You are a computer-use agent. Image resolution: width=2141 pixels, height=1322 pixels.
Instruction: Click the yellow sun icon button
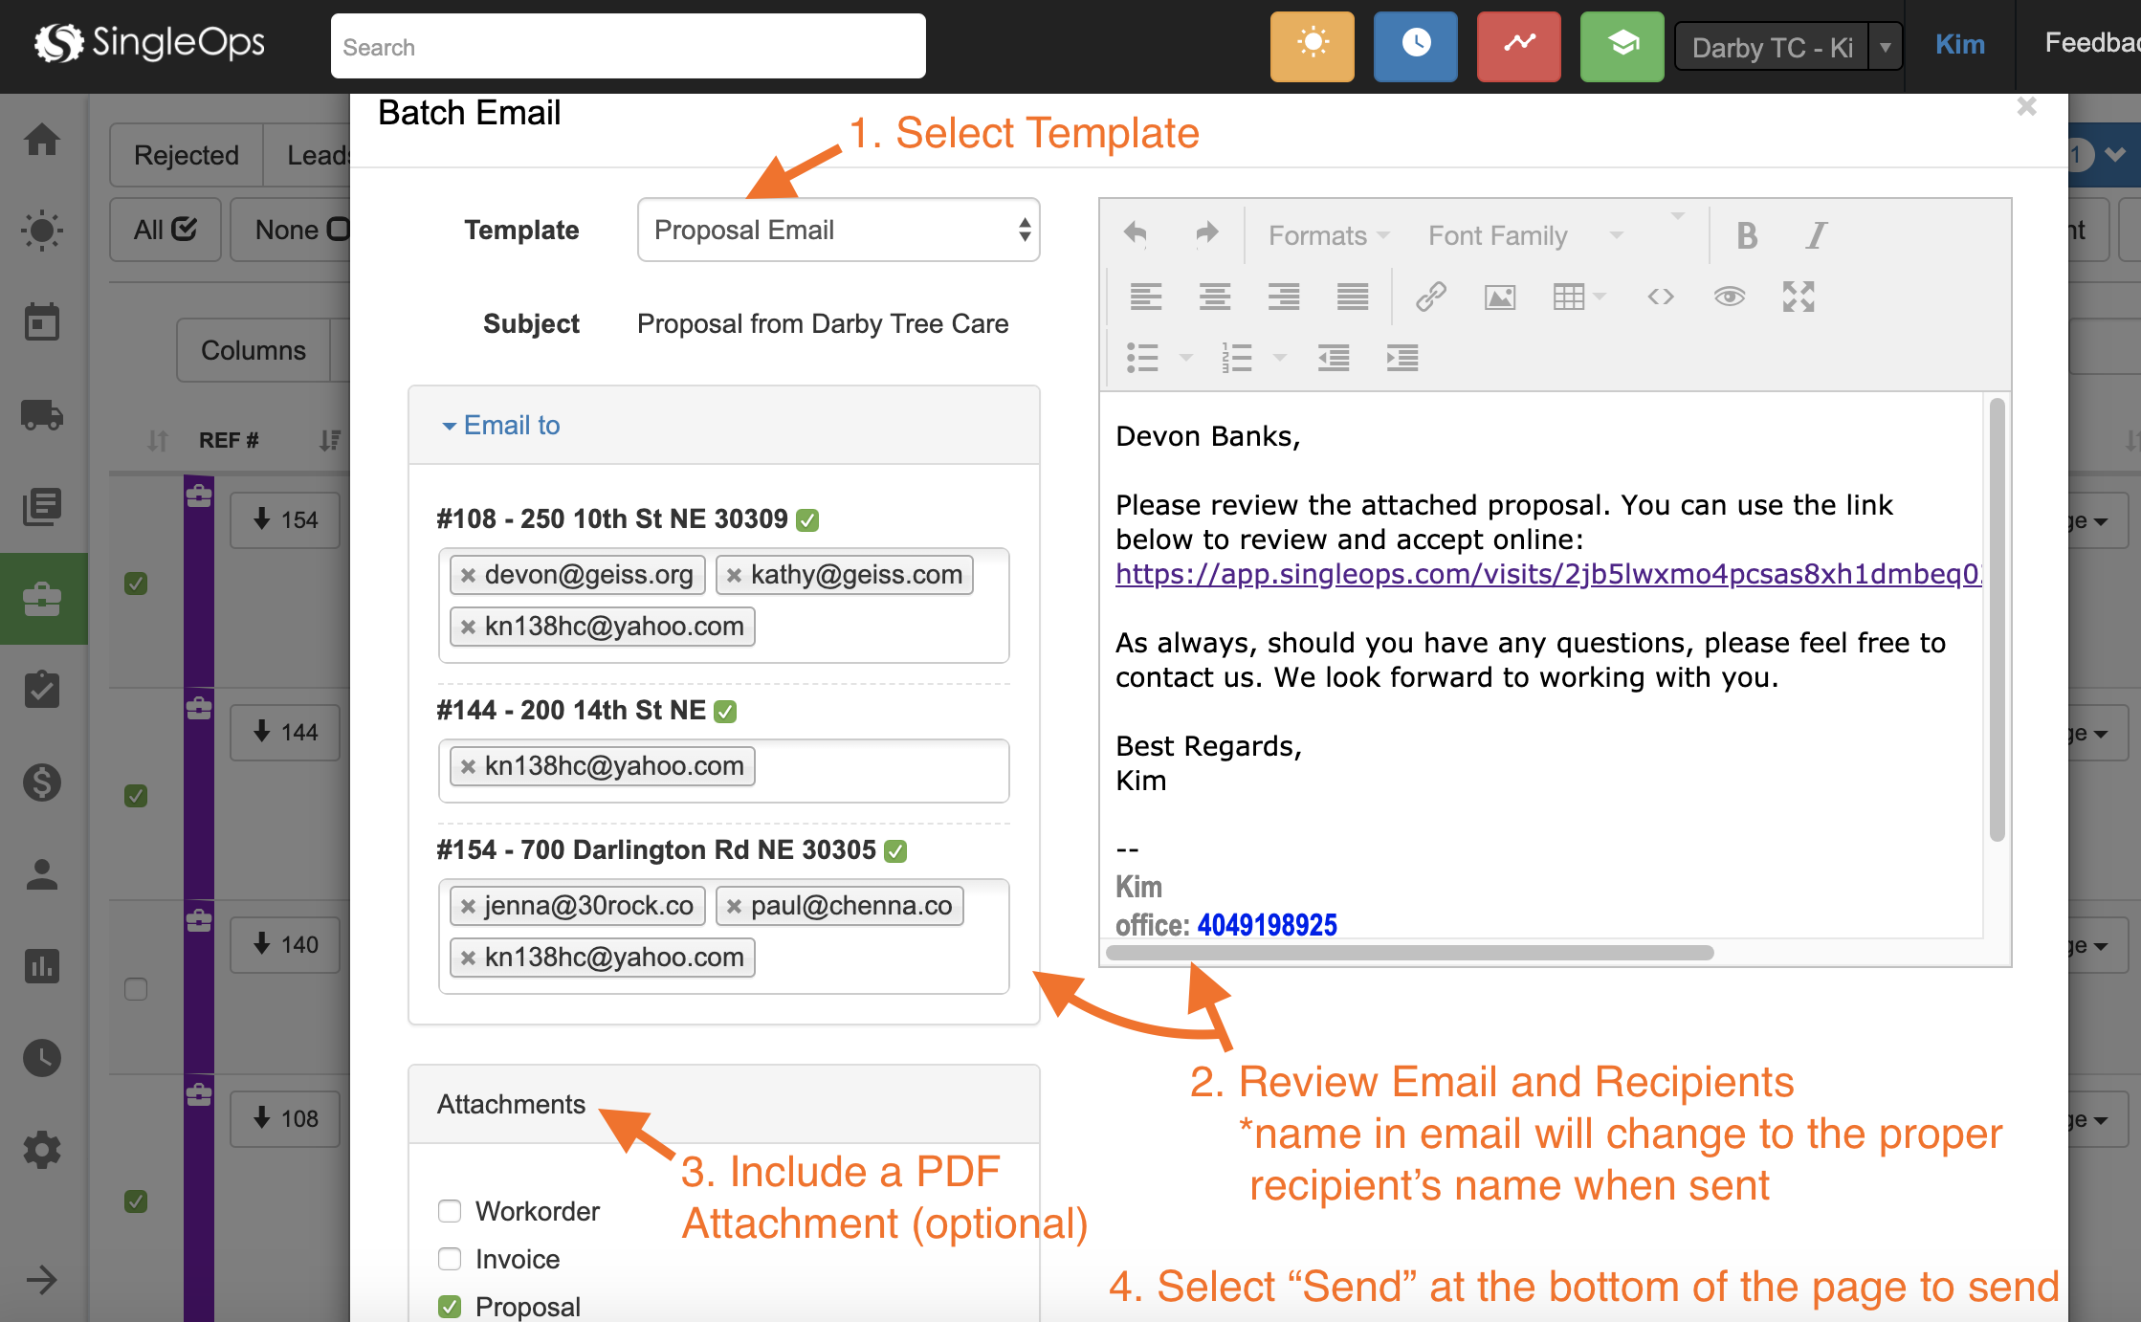click(1312, 46)
